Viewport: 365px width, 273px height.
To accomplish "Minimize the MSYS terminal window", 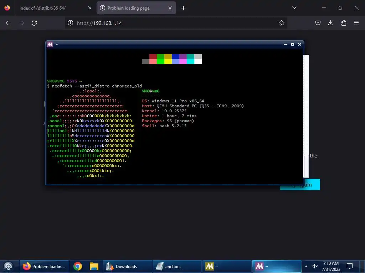I will 286,44.
